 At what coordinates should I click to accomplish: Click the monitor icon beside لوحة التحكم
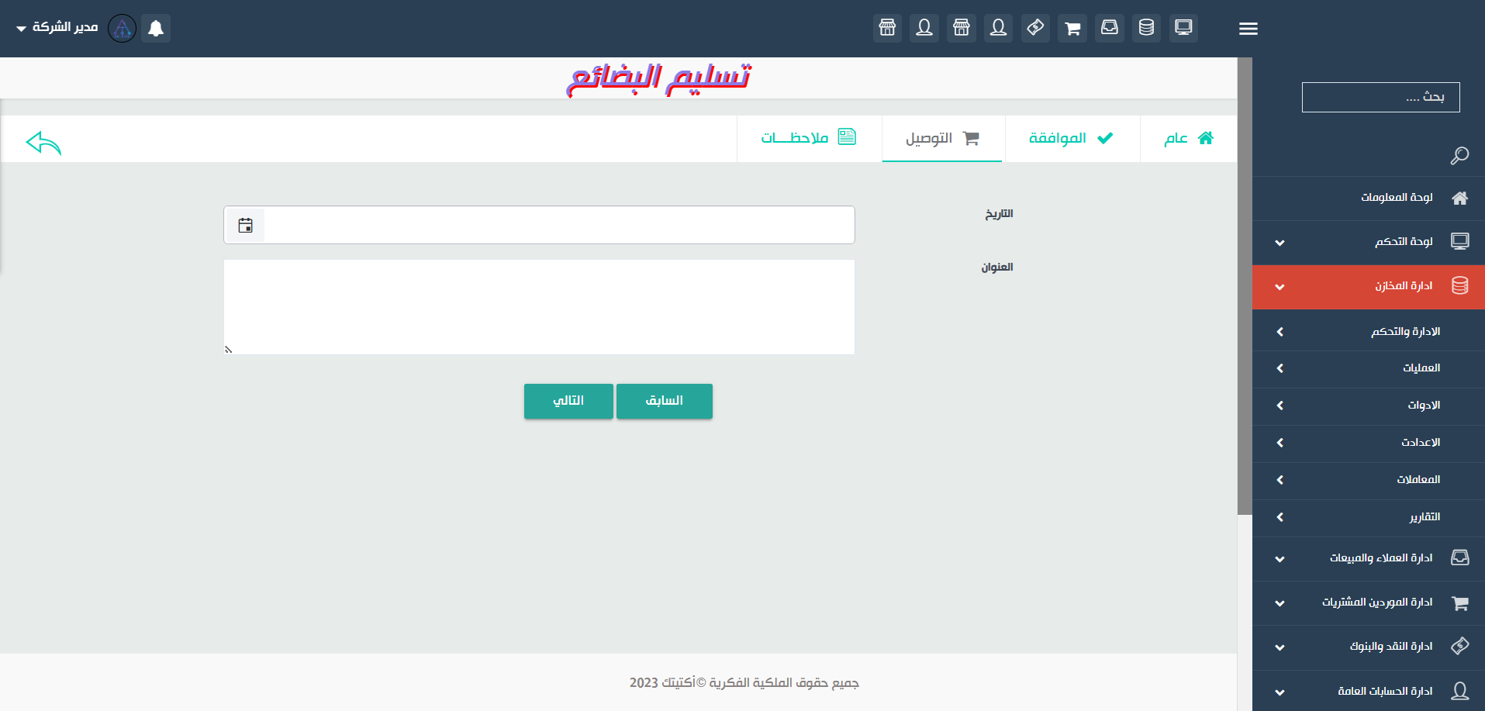click(1460, 241)
